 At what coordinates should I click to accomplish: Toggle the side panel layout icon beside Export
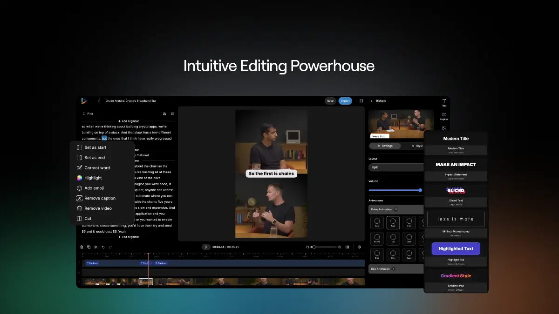click(361, 101)
